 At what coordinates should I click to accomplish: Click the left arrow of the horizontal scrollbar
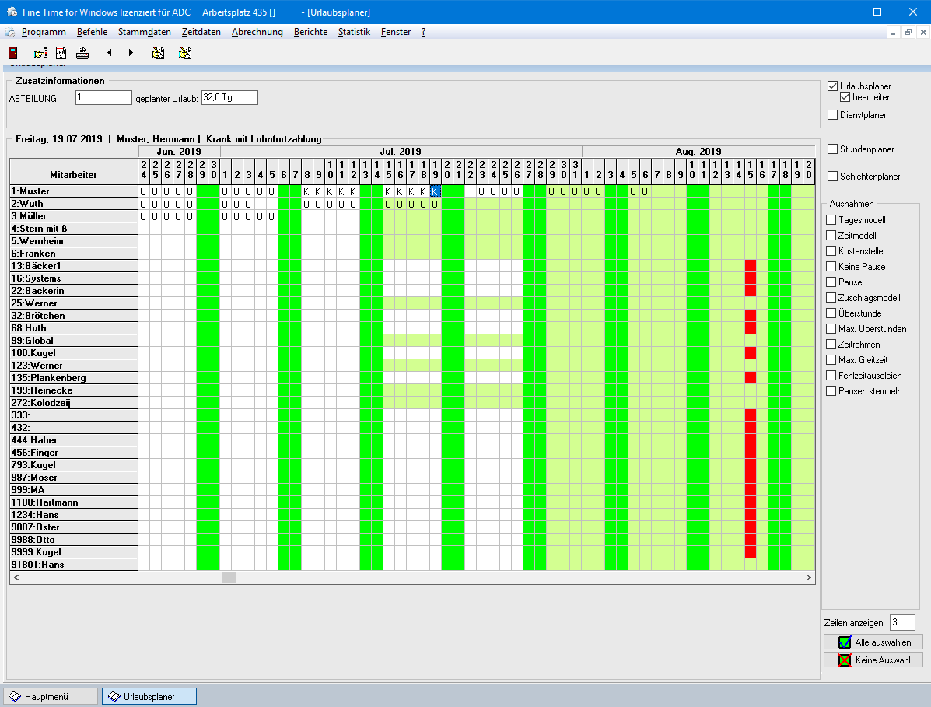coord(16,578)
